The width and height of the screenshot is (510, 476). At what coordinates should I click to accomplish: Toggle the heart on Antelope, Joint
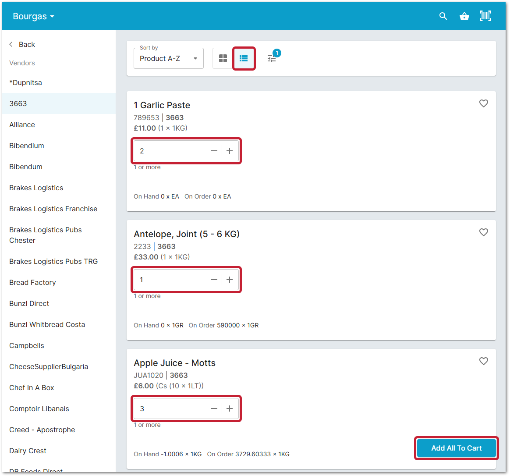484,232
